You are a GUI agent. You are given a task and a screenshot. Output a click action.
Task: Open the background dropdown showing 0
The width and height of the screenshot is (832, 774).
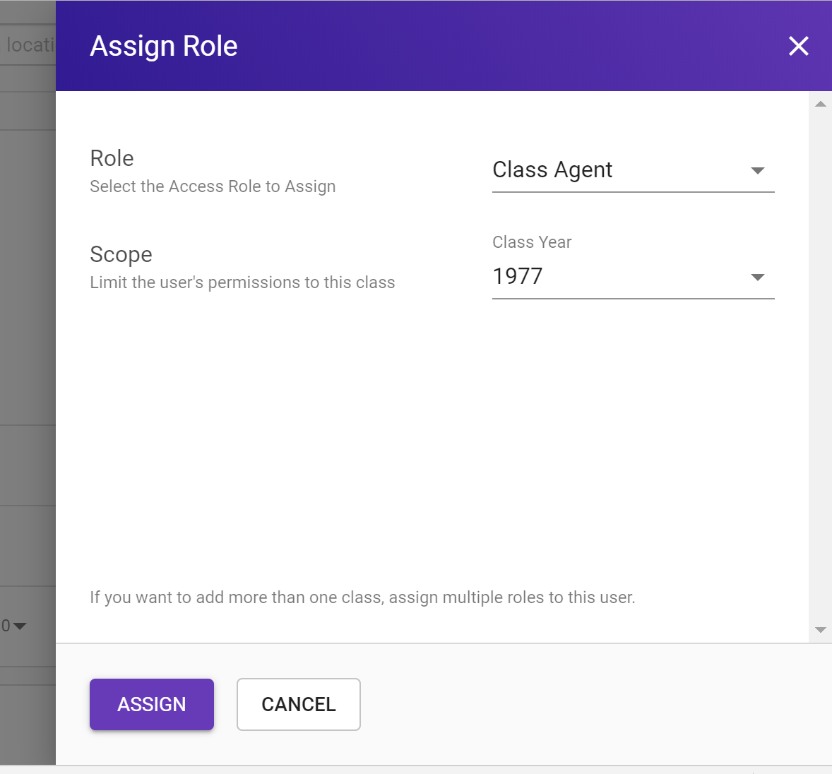[14, 626]
